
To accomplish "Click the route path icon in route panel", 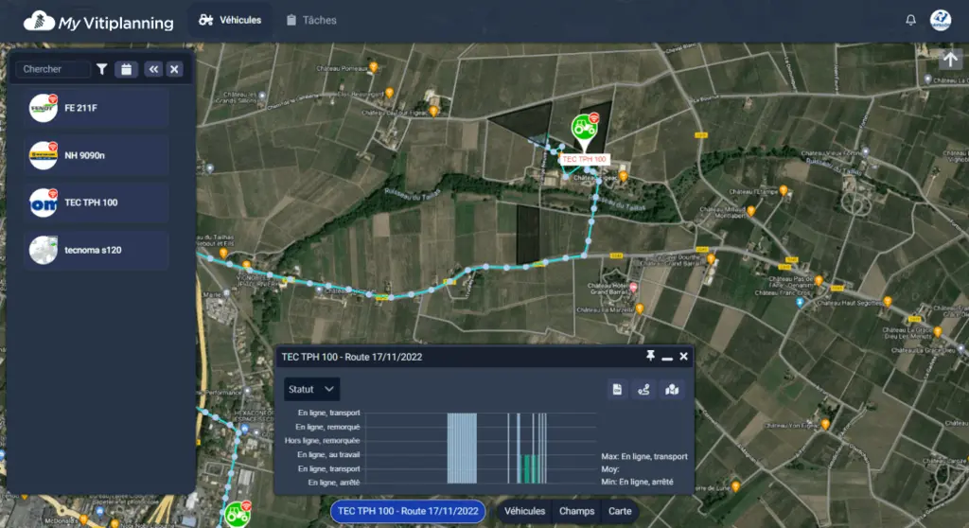I will (643, 389).
